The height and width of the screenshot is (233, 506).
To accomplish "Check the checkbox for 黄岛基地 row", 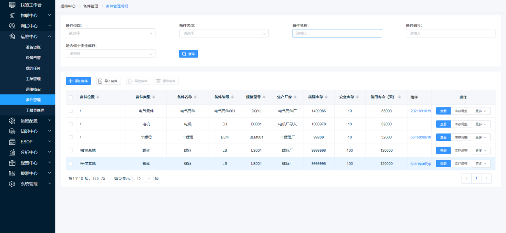I will [x=71, y=150].
